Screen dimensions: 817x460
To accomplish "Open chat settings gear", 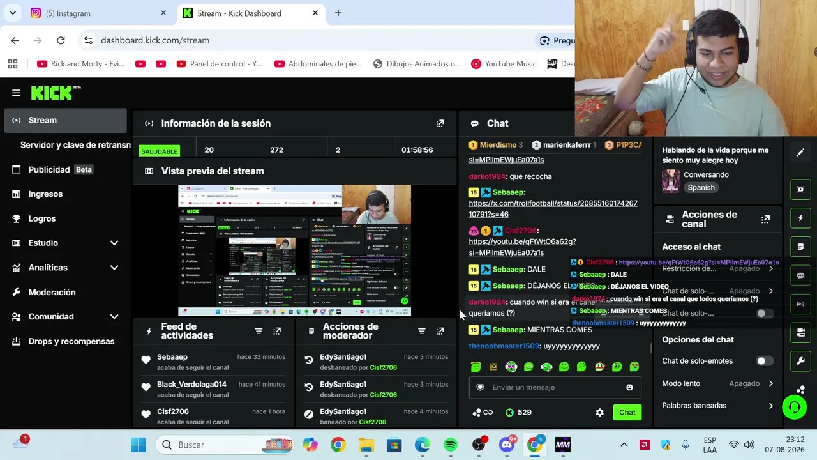I will pos(599,413).
